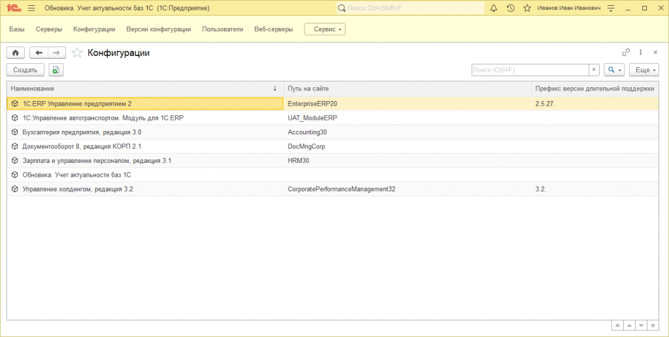The height and width of the screenshot is (337, 669).
Task: Click cube icon of Документооборот 8 row
Action: pyautogui.click(x=15, y=147)
